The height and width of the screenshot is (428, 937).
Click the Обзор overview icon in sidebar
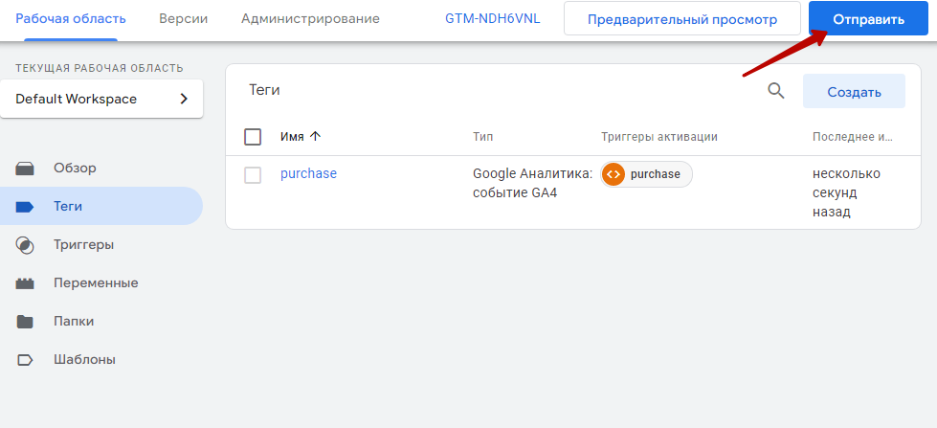pos(25,169)
